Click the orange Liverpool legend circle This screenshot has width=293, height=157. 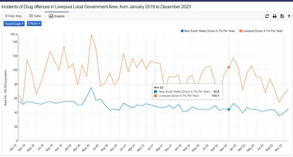241,31
